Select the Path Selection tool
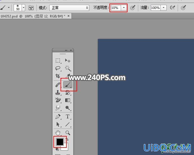 click(58, 124)
